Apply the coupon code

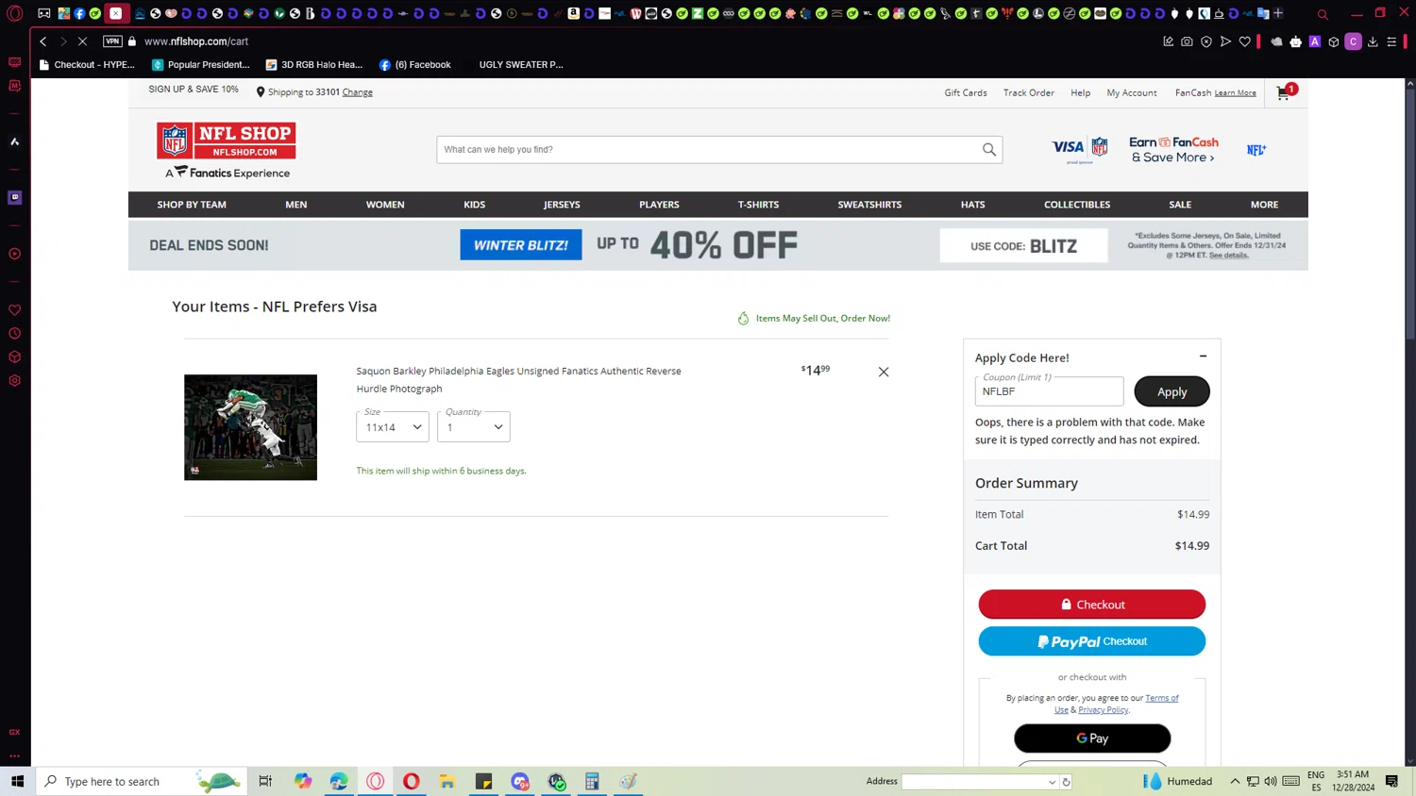pos(1172,391)
